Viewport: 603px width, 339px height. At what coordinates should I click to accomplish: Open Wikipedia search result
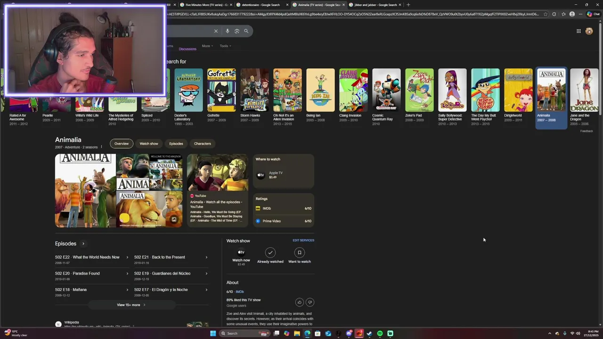[x=72, y=323]
